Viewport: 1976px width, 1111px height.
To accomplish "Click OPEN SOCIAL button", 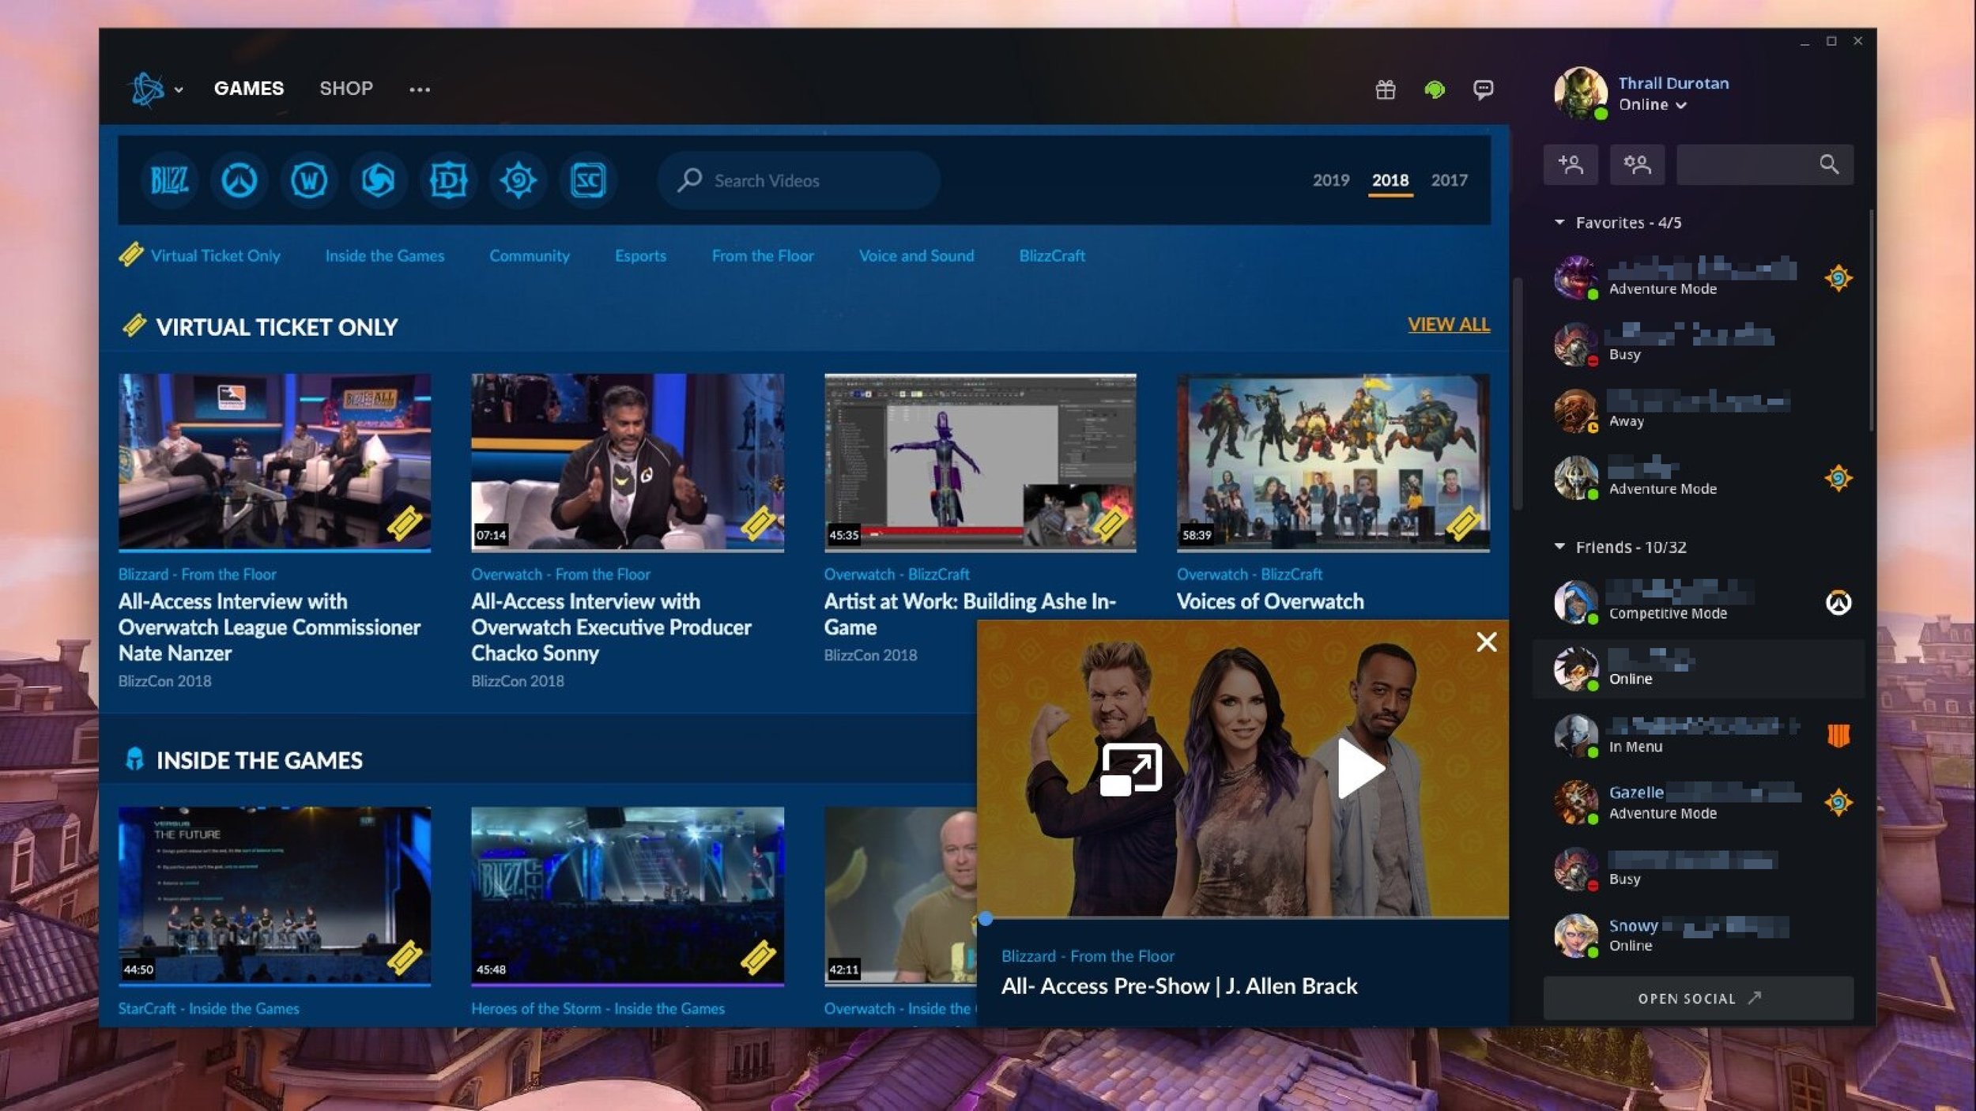I will click(x=1698, y=998).
